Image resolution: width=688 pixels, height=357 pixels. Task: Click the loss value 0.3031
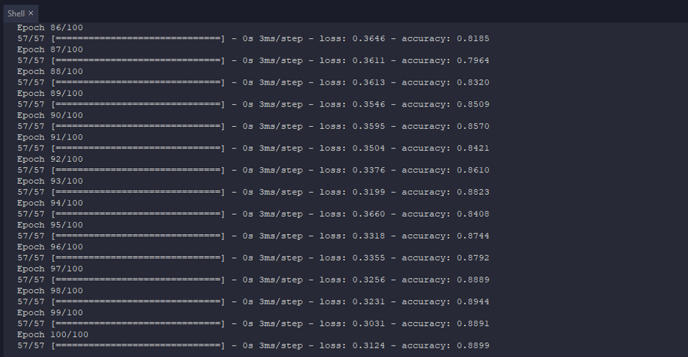click(369, 323)
